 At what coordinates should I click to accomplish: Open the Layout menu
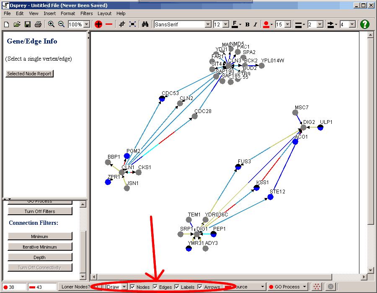pyautogui.click(x=104, y=13)
